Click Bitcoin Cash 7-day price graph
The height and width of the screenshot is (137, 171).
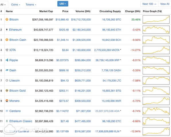[156, 40]
